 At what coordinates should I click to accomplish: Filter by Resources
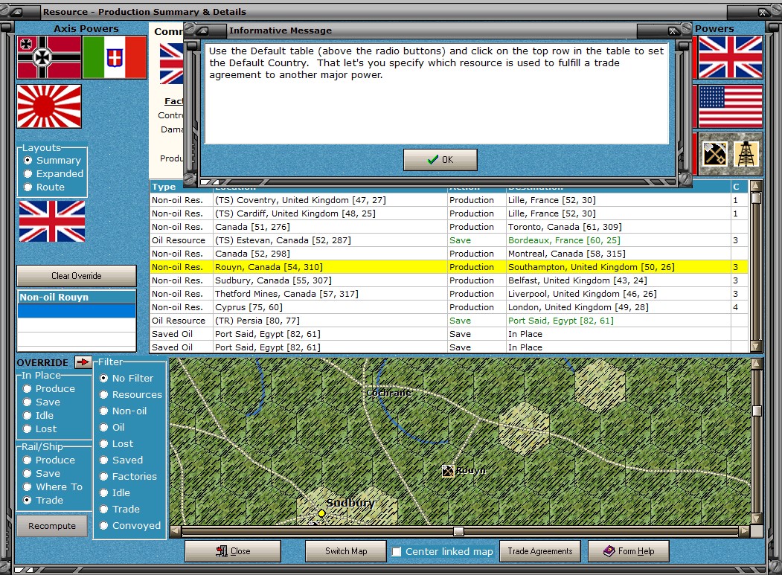103,394
